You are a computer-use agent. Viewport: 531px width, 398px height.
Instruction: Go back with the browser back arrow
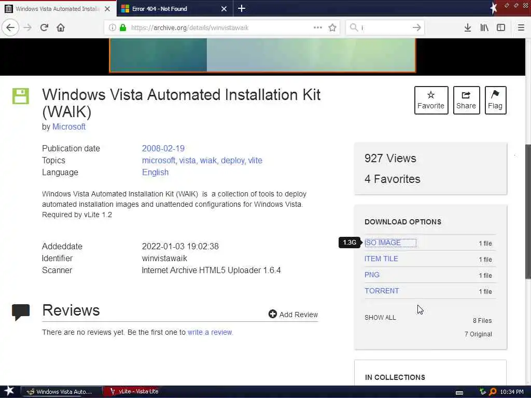tap(10, 27)
